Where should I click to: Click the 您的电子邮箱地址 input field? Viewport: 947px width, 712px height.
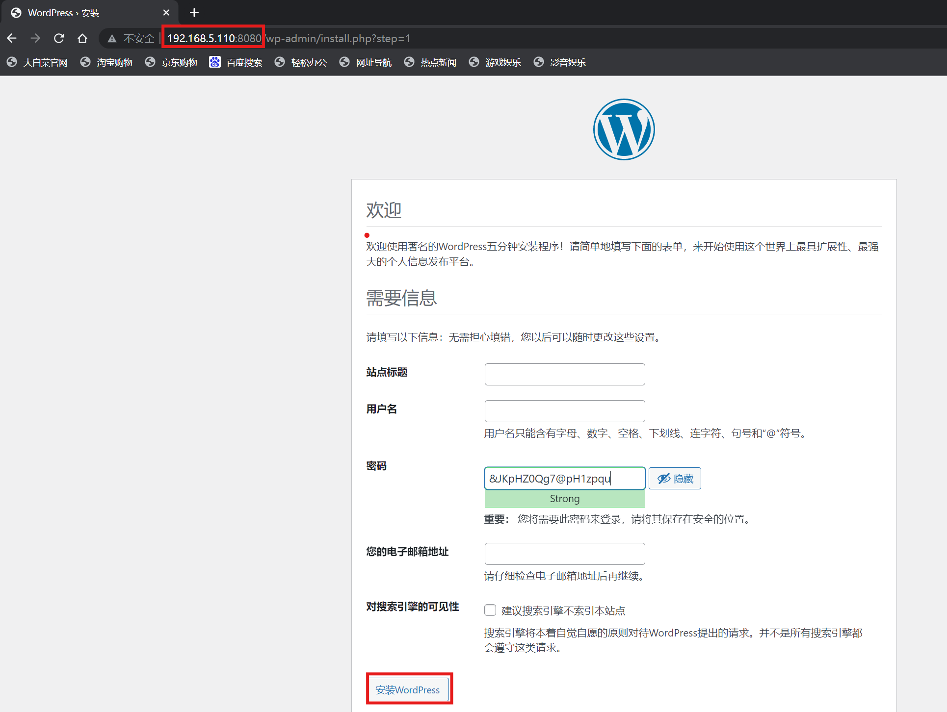pos(564,554)
